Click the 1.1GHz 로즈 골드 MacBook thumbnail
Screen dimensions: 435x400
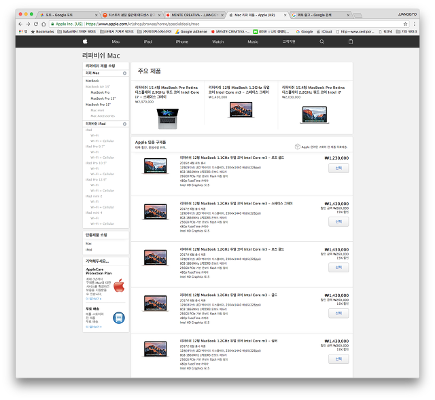156,166
